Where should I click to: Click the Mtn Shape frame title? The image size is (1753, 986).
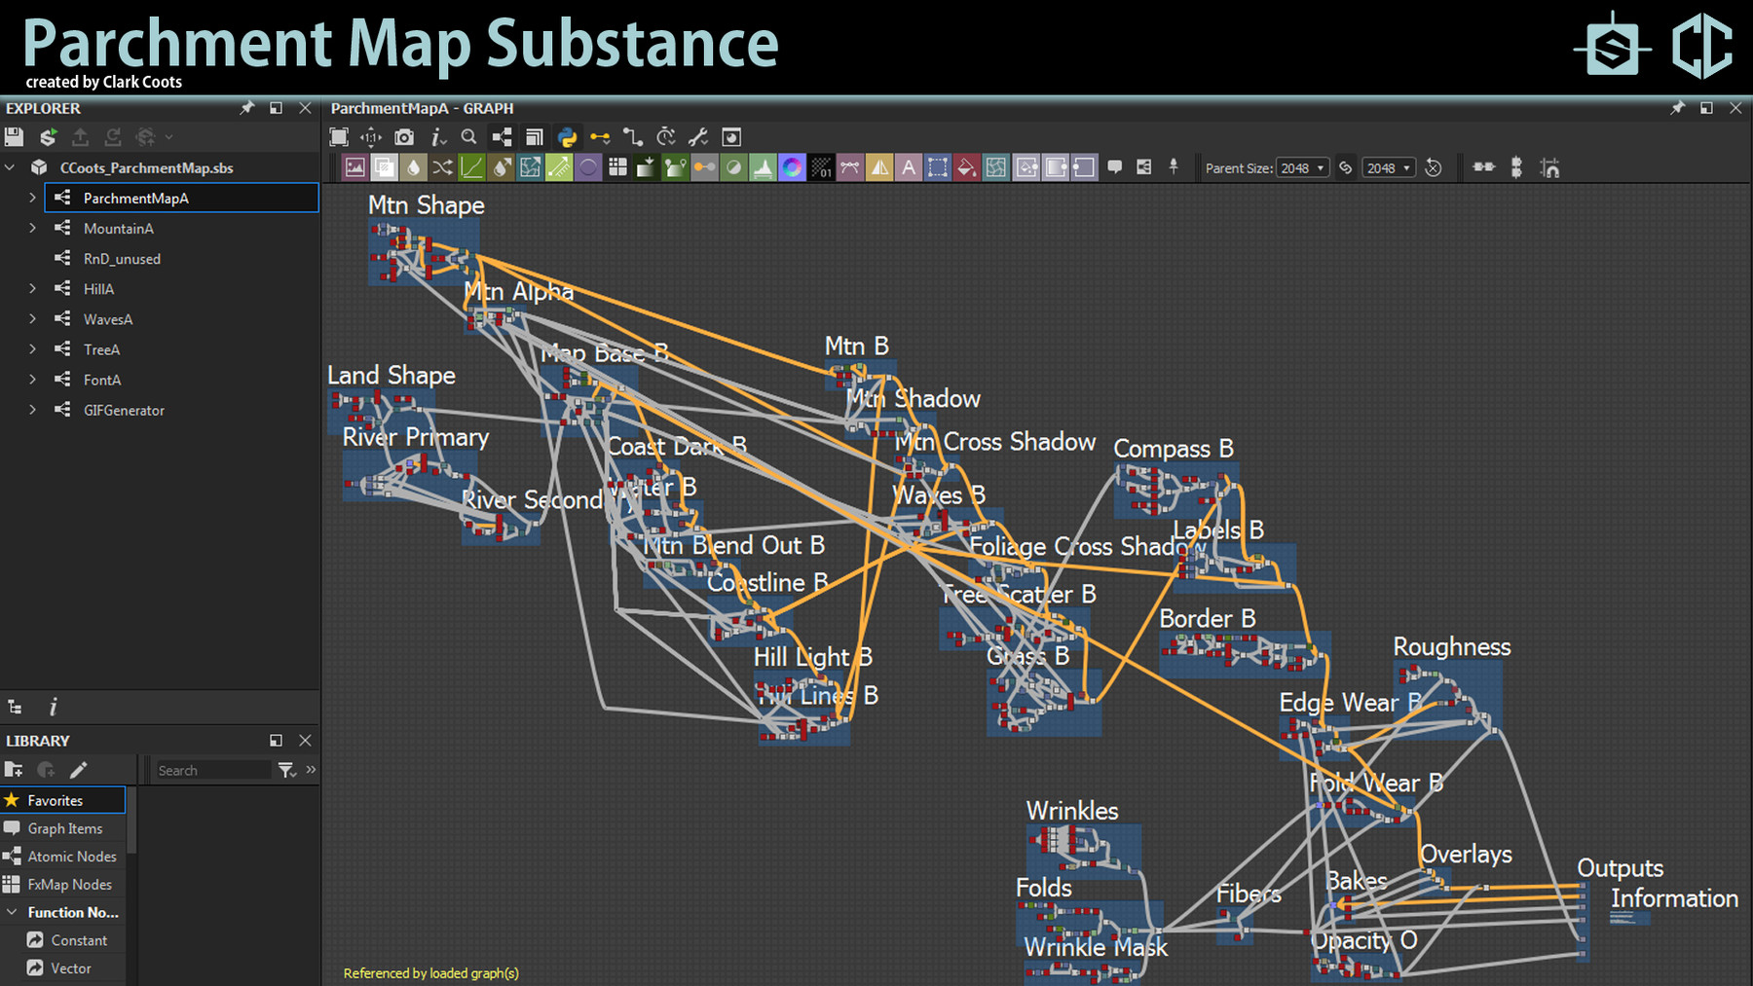427,205
